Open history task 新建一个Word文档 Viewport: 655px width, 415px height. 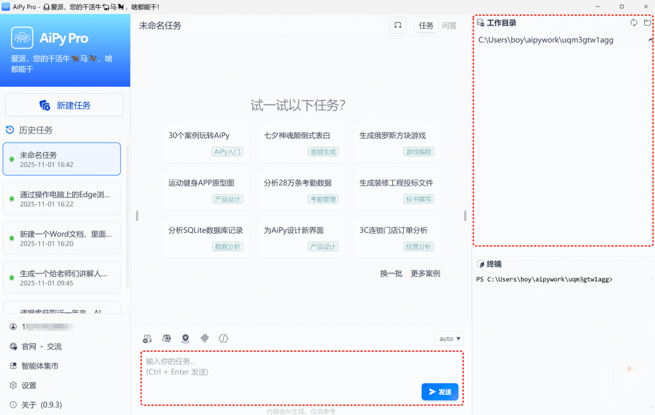(x=62, y=238)
